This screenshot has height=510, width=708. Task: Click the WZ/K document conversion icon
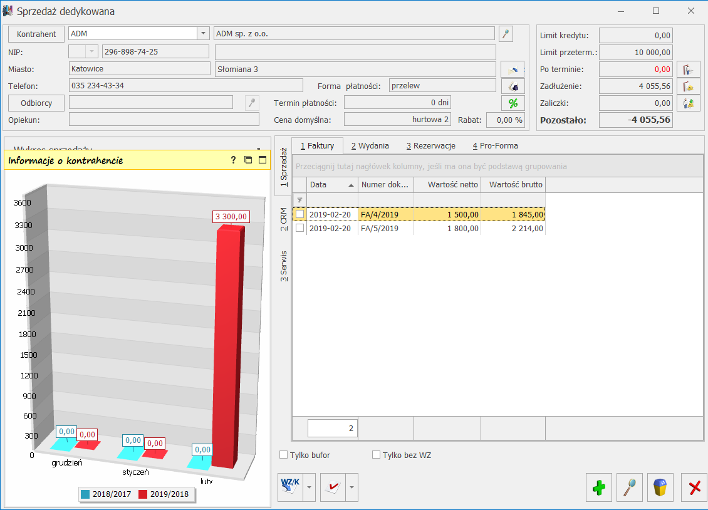(x=291, y=487)
